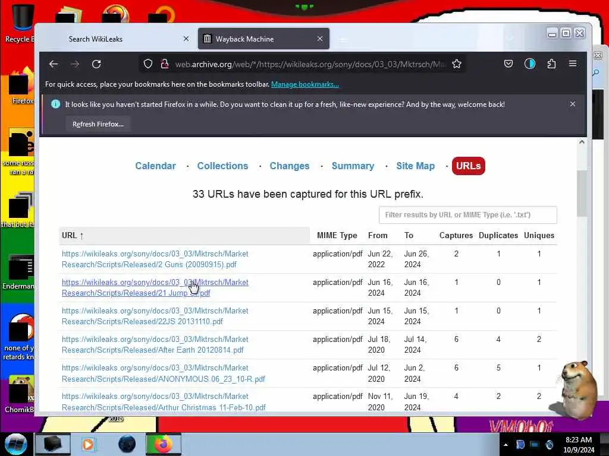This screenshot has height=456, width=609.
Task: Click the taskbar clock showing 8:23 AM
Action: coord(578,444)
